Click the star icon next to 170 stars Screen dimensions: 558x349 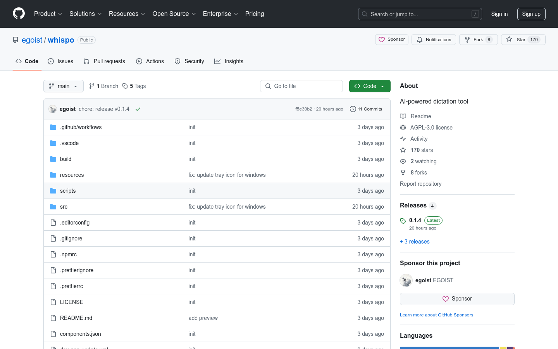pyautogui.click(x=403, y=150)
